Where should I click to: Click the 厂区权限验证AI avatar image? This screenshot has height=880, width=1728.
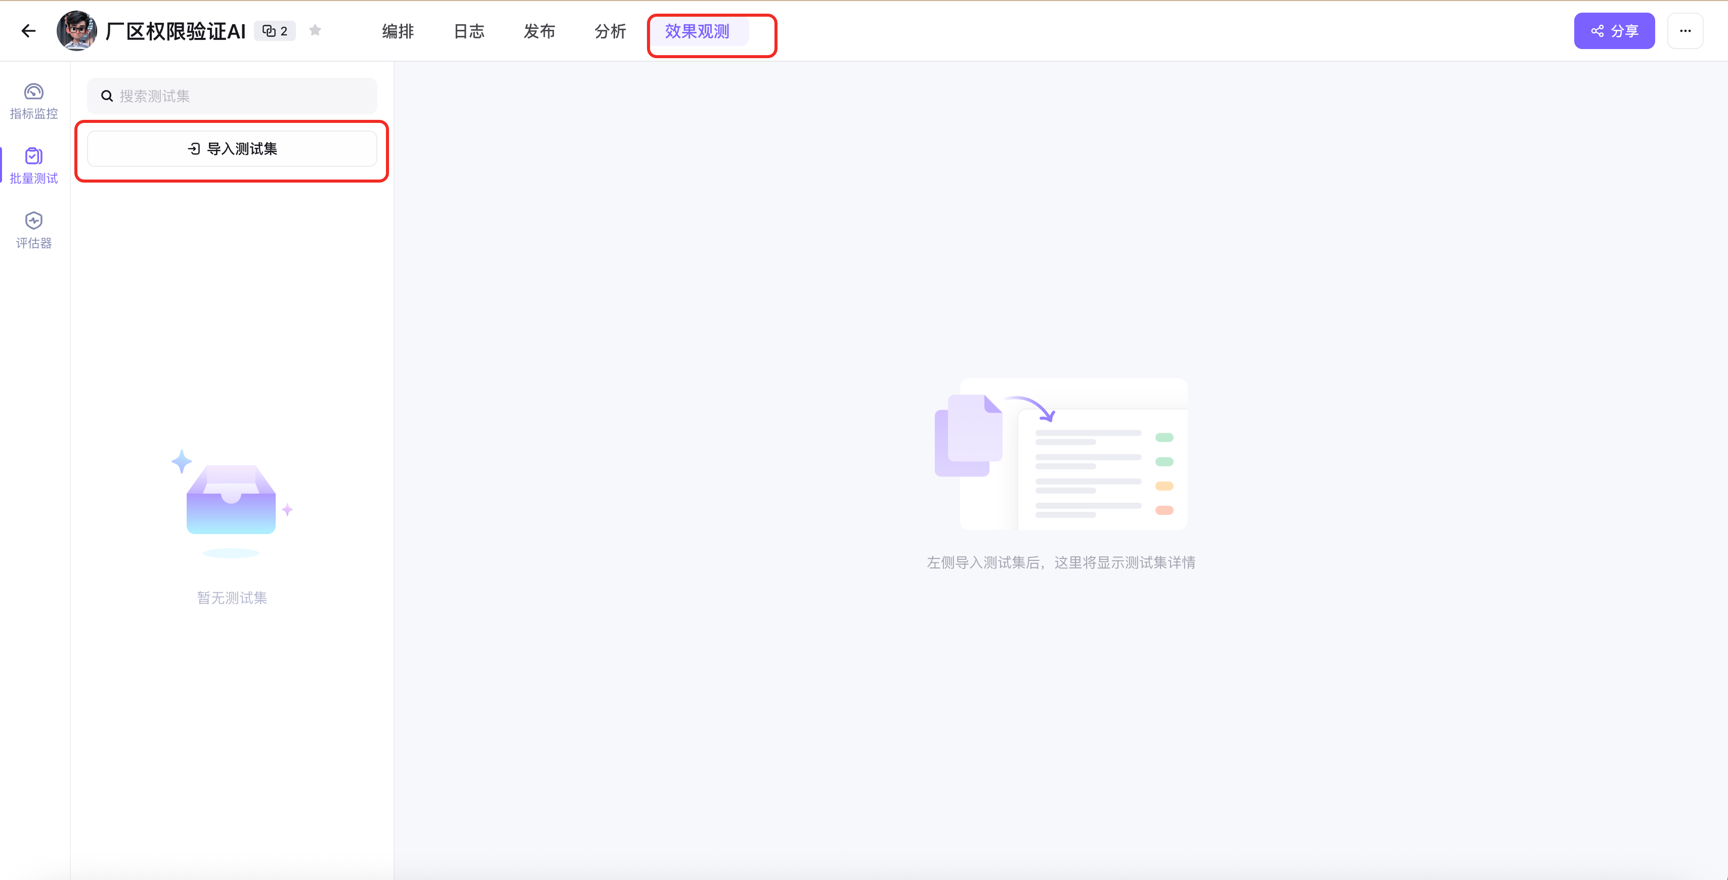tap(76, 31)
